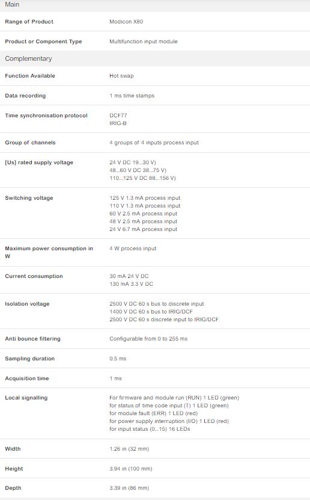The height and width of the screenshot is (500, 310).
Task: Select the DCF77 protocol entry
Action: pyautogui.click(x=118, y=116)
